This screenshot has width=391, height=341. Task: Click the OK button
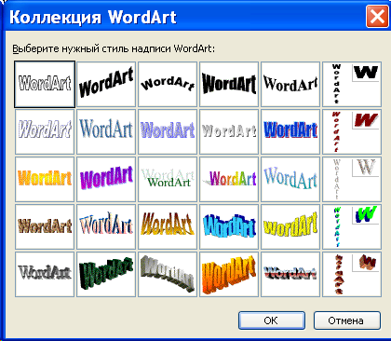point(272,321)
